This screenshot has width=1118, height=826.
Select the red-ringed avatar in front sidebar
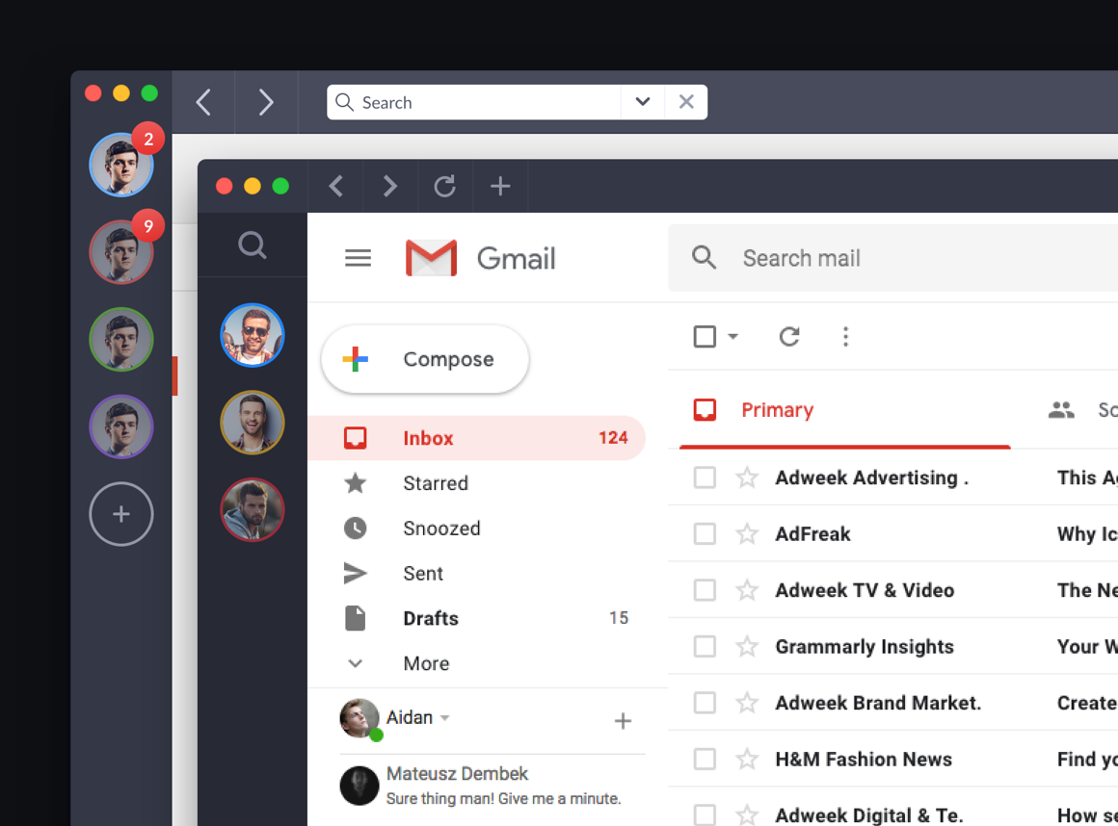[x=253, y=510]
